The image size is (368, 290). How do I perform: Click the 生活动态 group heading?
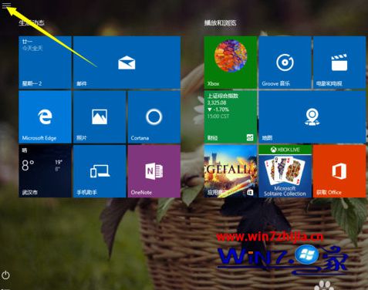tap(32, 23)
